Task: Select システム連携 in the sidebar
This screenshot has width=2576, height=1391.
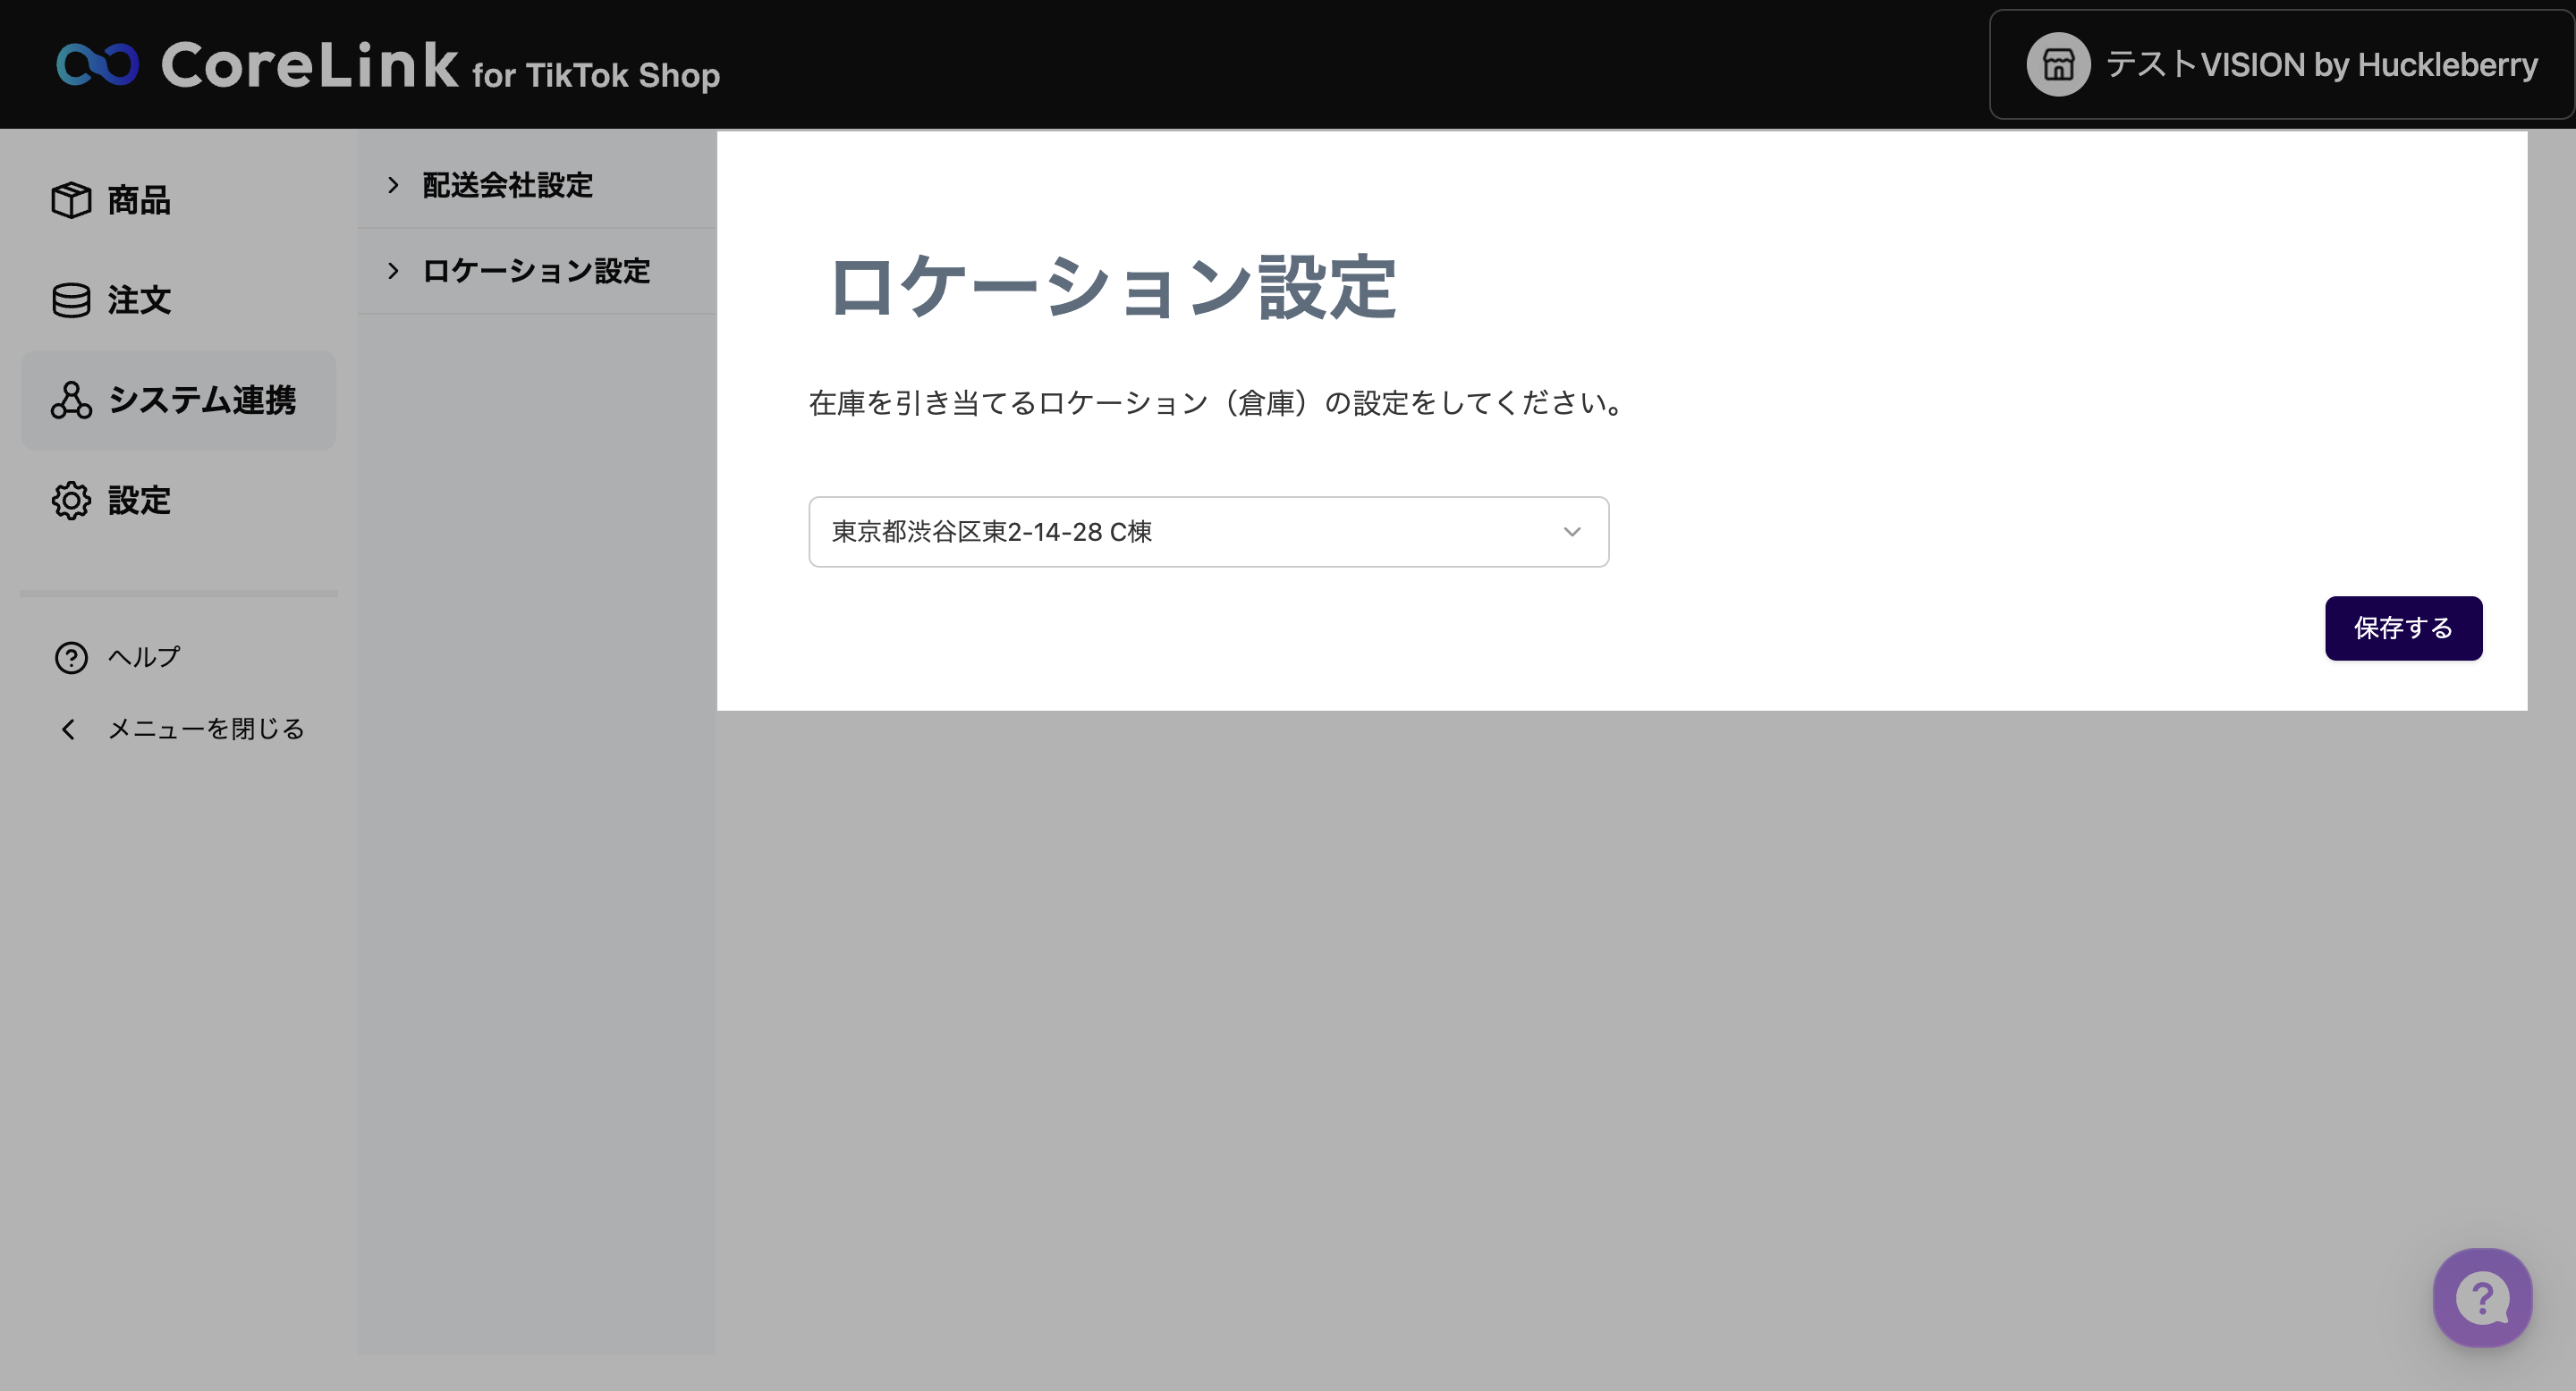Action: tap(201, 400)
